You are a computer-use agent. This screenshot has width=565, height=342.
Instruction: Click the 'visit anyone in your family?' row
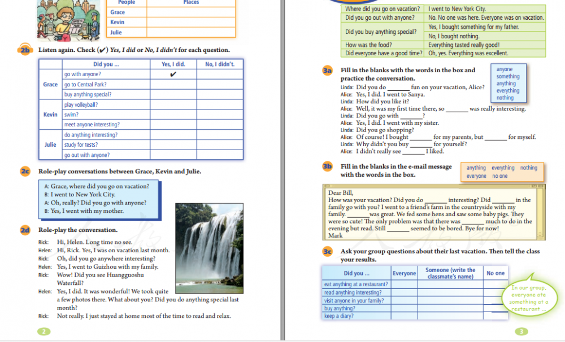[x=415, y=301]
